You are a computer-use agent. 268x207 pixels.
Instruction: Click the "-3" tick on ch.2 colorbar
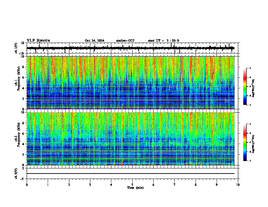pos(250,124)
